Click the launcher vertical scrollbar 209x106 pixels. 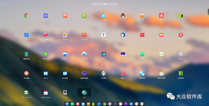click(208, 12)
